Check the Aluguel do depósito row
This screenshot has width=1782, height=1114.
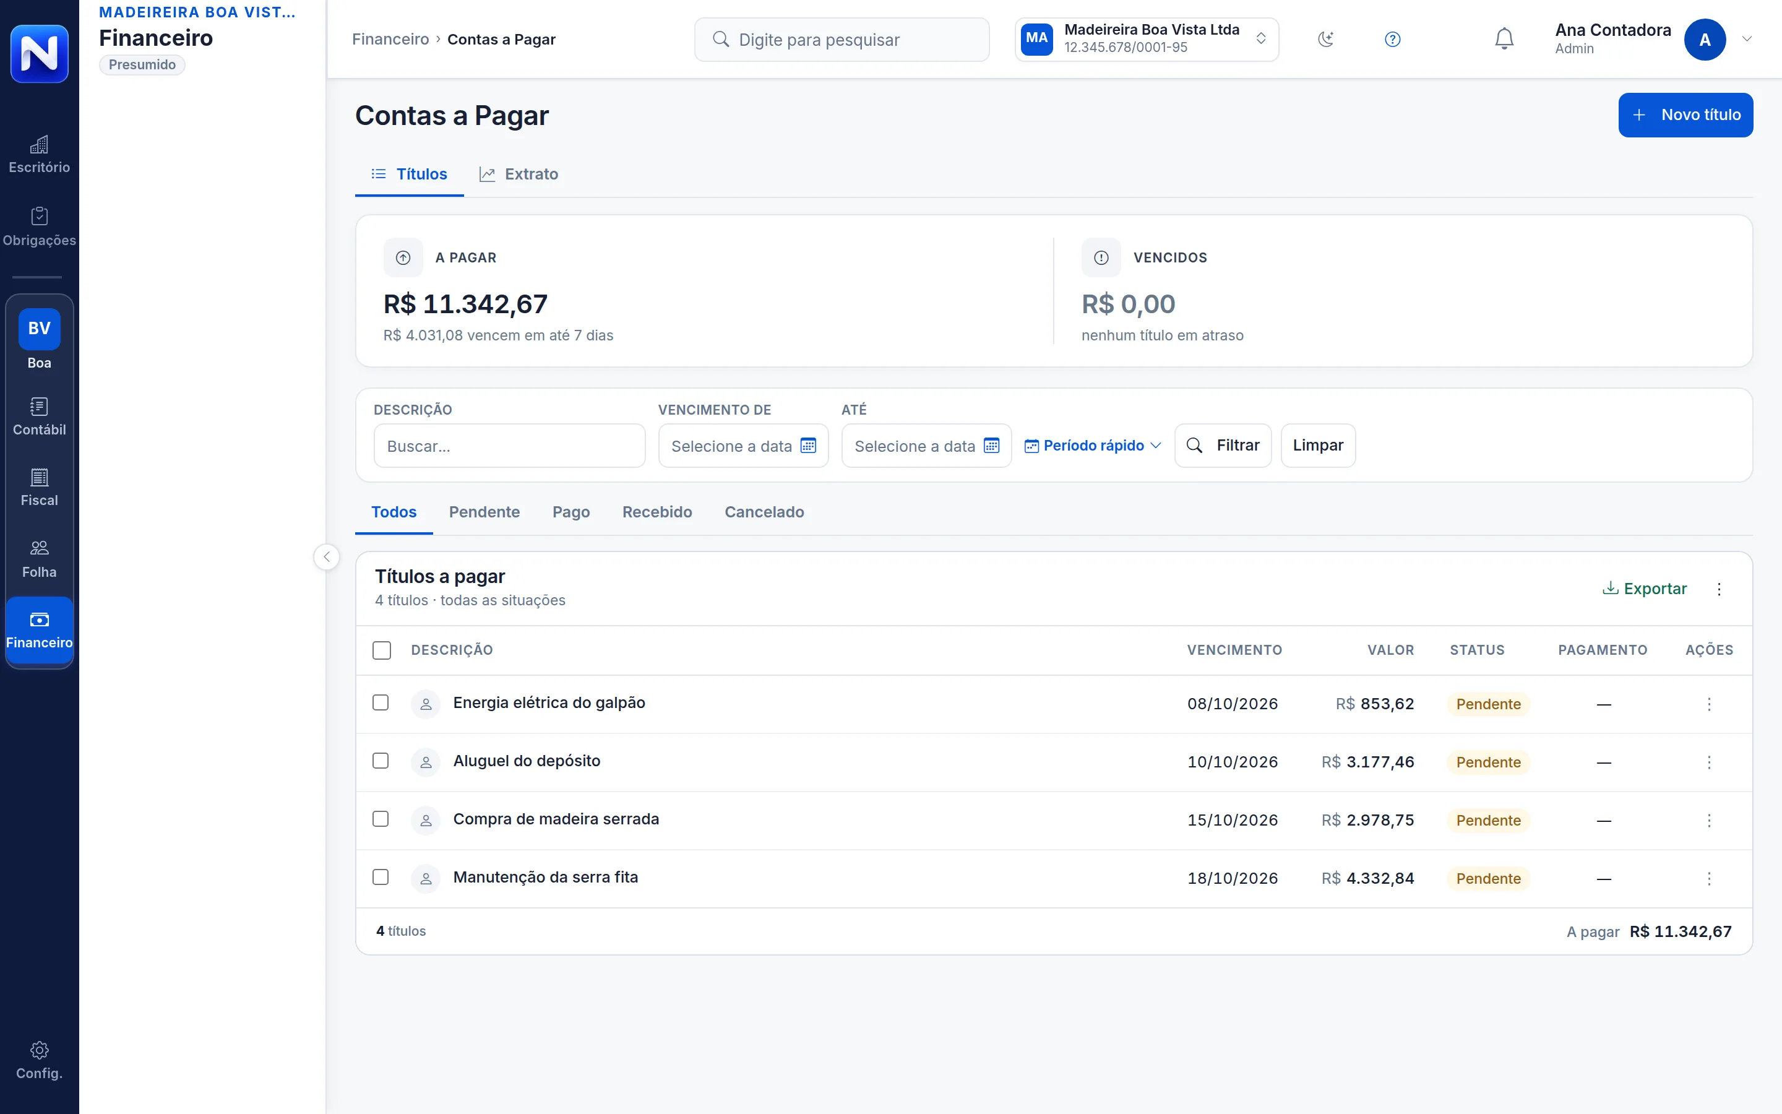(381, 761)
